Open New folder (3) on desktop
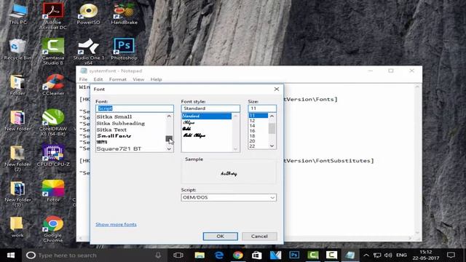The width and height of the screenshot is (466, 262). [17, 194]
